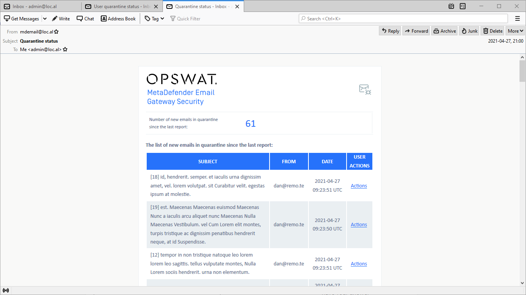Click the quarantine count 61
Viewport: 526px width, 295px height.
tap(251, 123)
